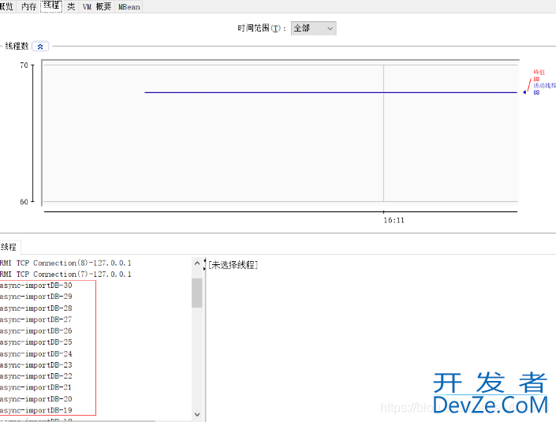Open the 概览 tab
Screen dimensions: 556x422
coord(7,7)
